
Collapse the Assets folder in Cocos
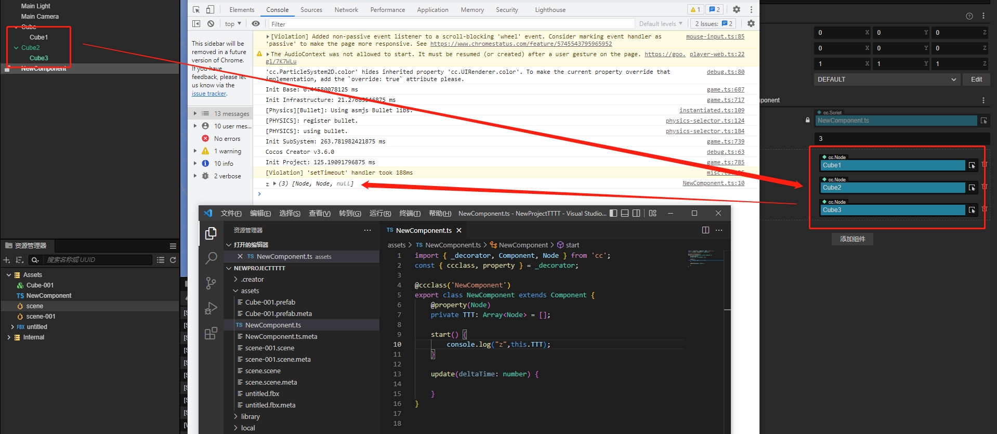pyautogui.click(x=9, y=275)
